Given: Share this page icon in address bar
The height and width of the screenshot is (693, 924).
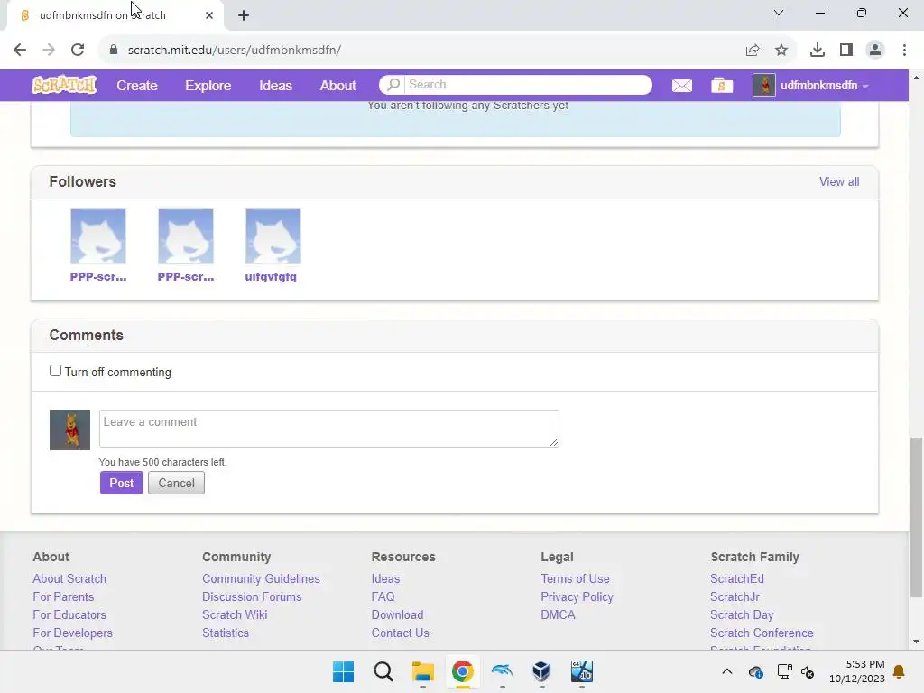Looking at the screenshot, I should click(752, 51).
